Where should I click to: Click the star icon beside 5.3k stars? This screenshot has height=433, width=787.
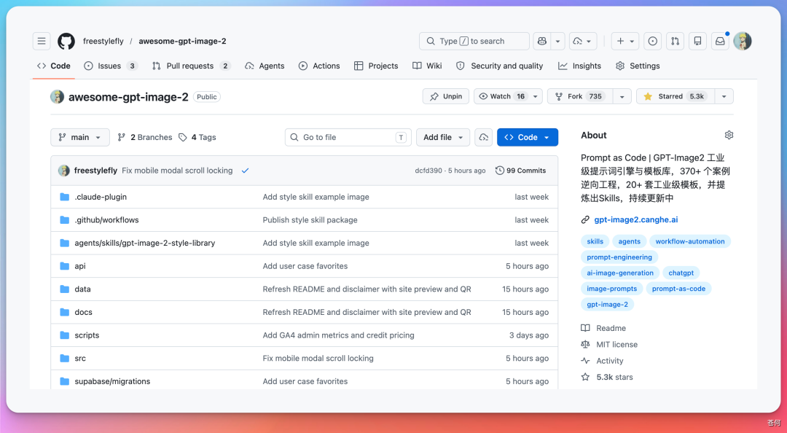pyautogui.click(x=585, y=377)
